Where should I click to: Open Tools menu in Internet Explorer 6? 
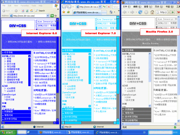[x=34, y=6]
